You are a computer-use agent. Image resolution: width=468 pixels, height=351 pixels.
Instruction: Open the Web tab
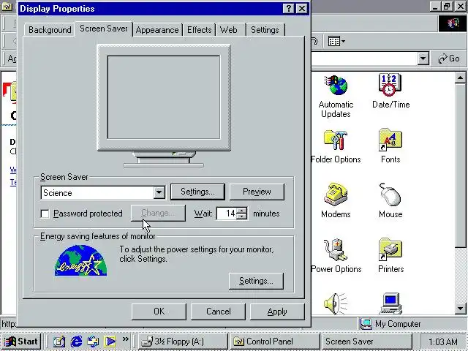(229, 30)
